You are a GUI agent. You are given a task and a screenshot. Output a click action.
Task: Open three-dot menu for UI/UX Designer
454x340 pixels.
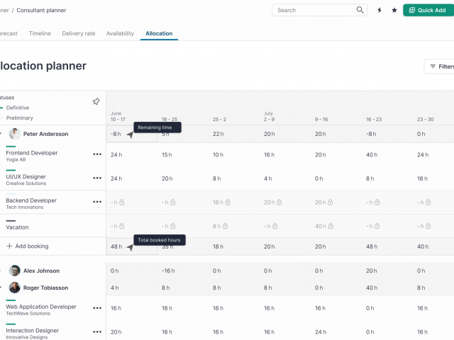(97, 178)
